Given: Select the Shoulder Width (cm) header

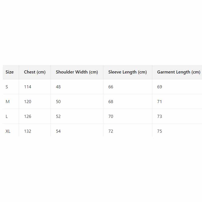Looking at the screenshot, I should point(77,72).
